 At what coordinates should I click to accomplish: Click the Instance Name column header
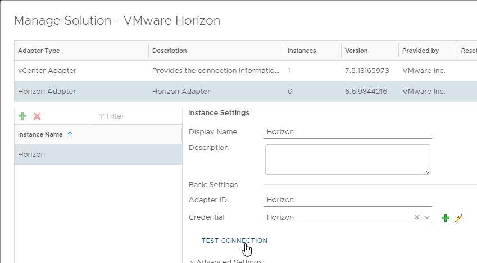click(x=98, y=134)
